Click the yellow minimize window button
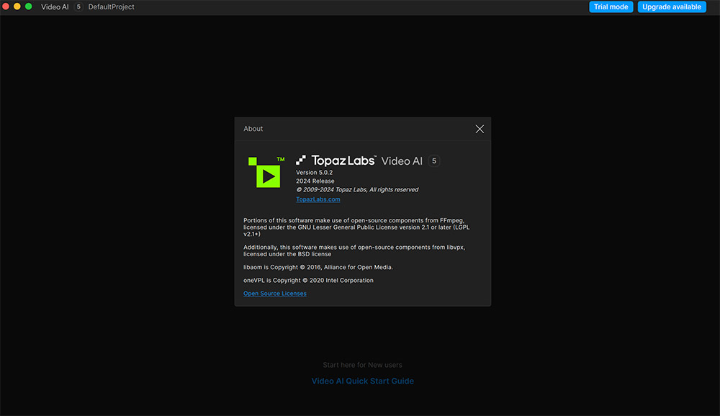This screenshot has height=416, width=720. pyautogui.click(x=17, y=6)
